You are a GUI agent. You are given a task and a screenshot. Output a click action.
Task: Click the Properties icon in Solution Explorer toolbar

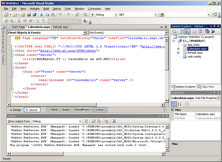tap(174, 31)
